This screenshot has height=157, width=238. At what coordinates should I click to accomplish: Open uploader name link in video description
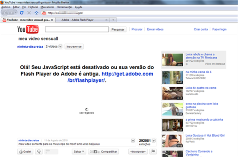point(28,141)
